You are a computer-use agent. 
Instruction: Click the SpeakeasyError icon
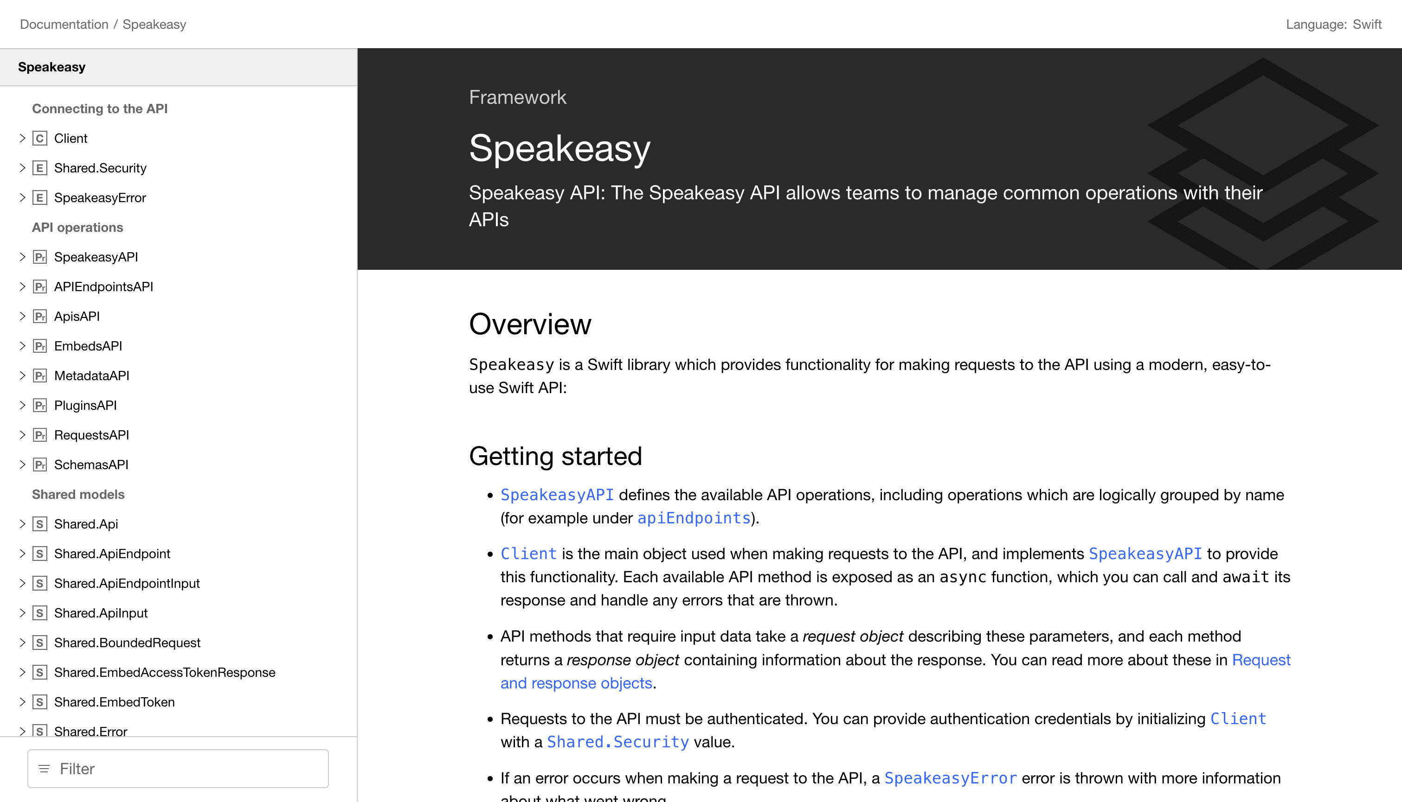39,197
